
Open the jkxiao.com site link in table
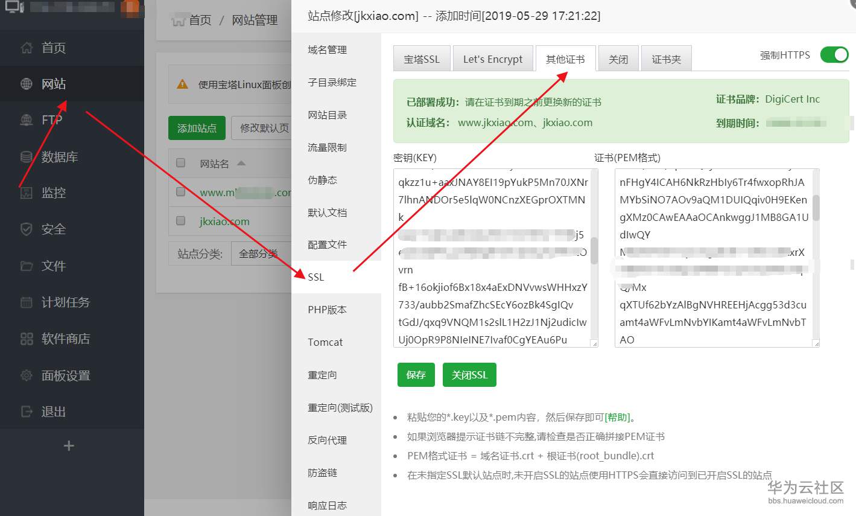click(x=224, y=221)
